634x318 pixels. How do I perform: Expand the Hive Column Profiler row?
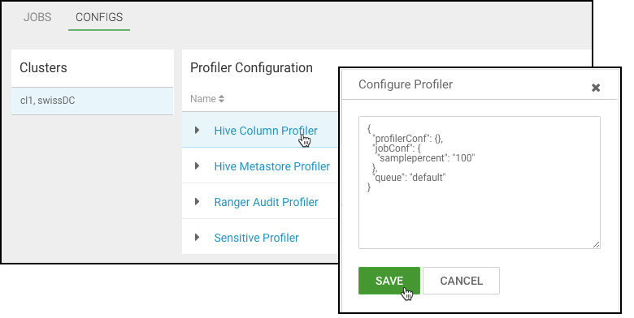point(197,130)
